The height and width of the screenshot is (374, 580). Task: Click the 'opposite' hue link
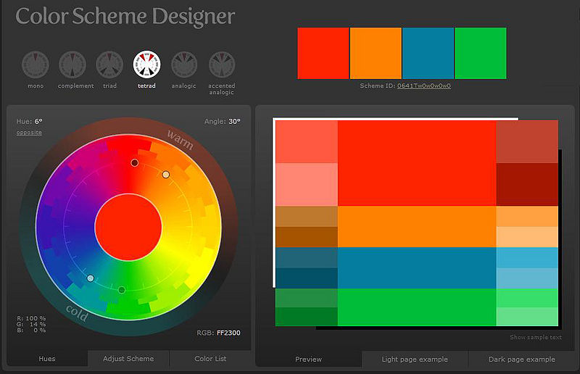coord(29,133)
